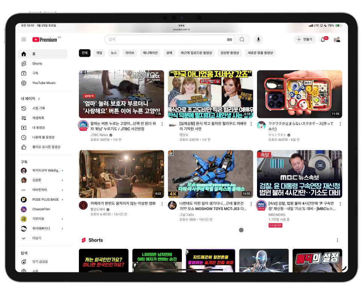Open watch history (시청 기록)
This screenshot has height=295, width=363.
point(42,108)
